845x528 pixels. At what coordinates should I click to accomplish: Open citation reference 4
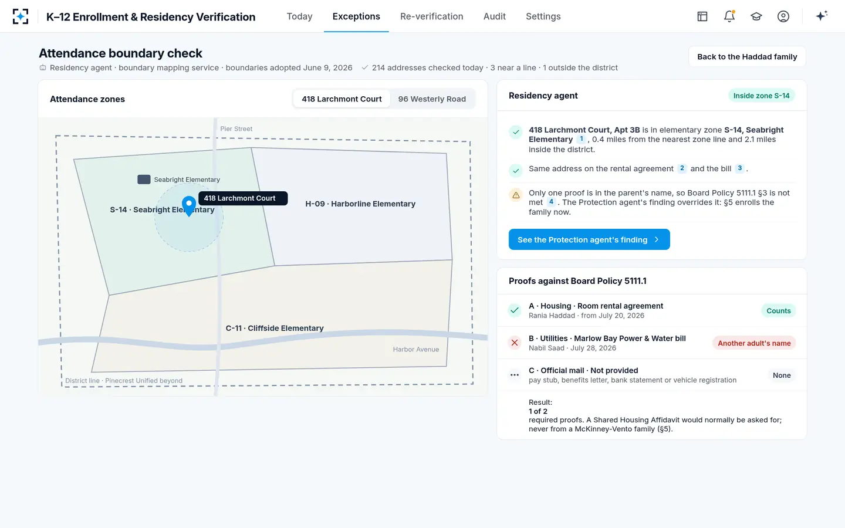[x=551, y=202]
